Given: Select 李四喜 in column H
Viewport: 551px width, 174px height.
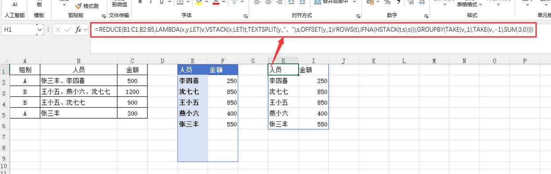Looking at the screenshot, I should (283, 81).
